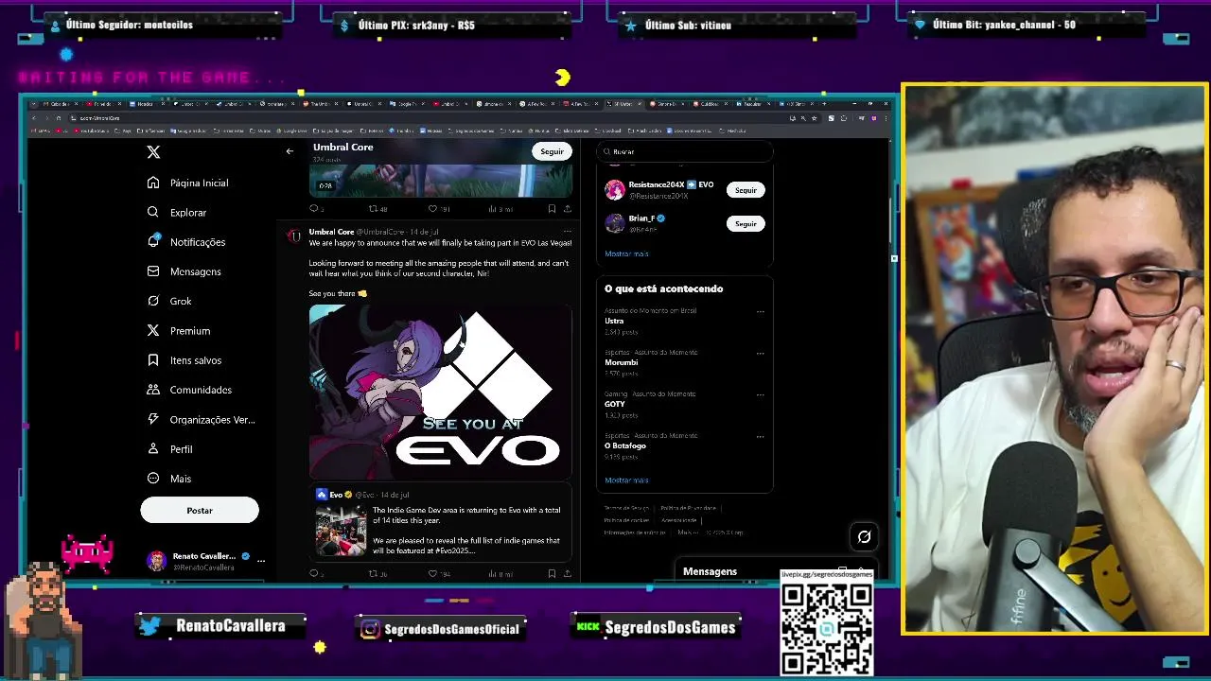Screen dimensions: 1211x681
Task: Open Página Inicial home page
Action: point(188,183)
